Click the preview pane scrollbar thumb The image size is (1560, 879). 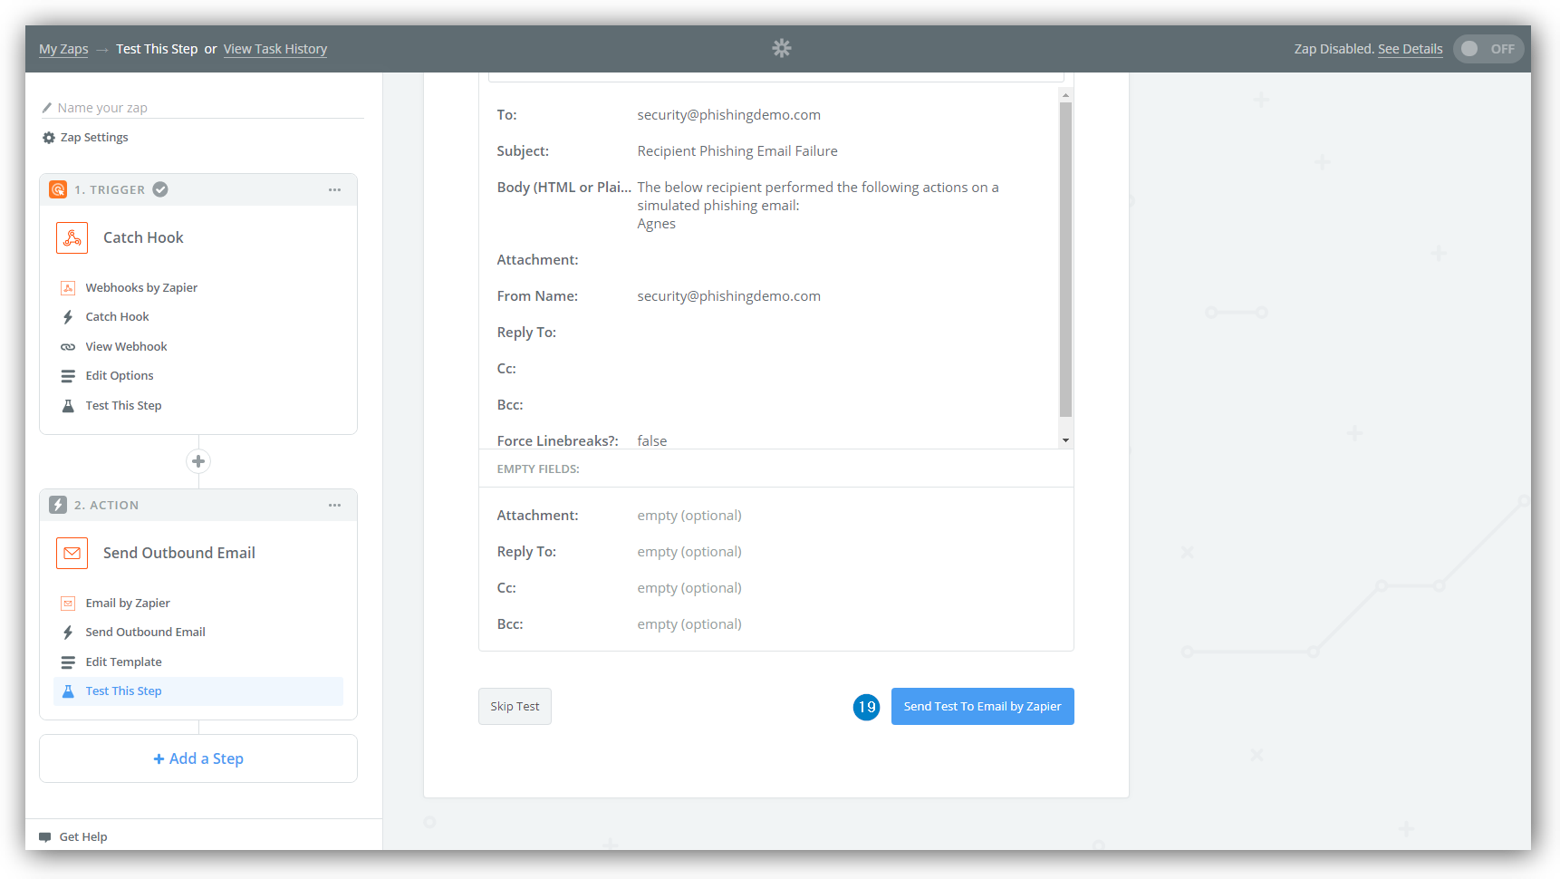point(1065,259)
